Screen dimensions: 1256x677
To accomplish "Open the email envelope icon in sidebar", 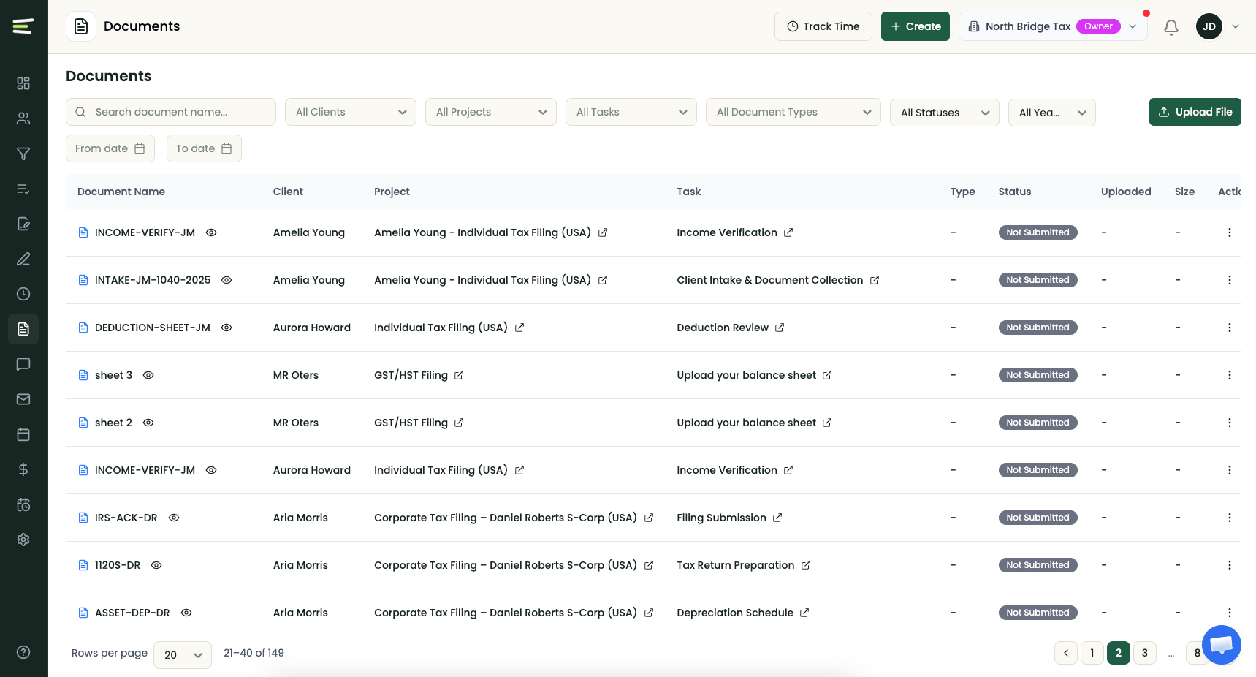I will tap(23, 399).
